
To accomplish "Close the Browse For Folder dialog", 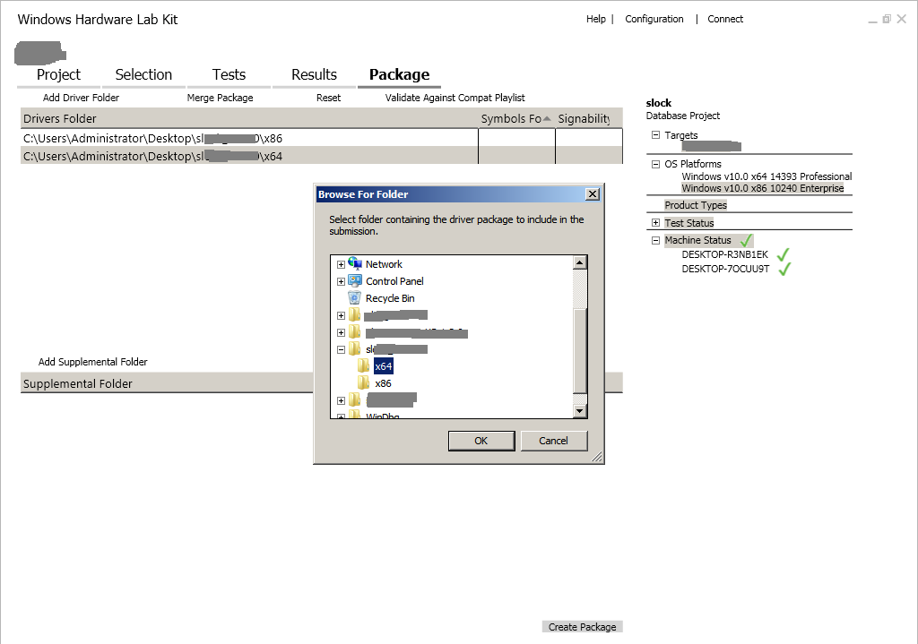I will point(593,194).
